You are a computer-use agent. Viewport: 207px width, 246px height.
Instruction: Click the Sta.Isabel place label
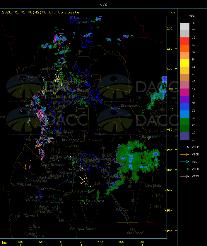tap(136, 233)
